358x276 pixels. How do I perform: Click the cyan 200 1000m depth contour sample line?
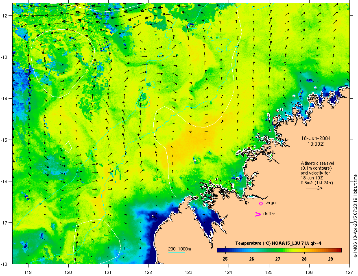pyautogui.click(x=177, y=252)
